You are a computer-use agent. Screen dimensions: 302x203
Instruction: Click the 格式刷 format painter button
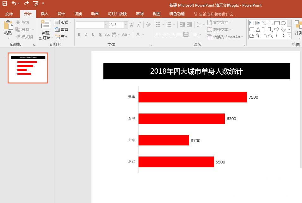tap(24, 37)
